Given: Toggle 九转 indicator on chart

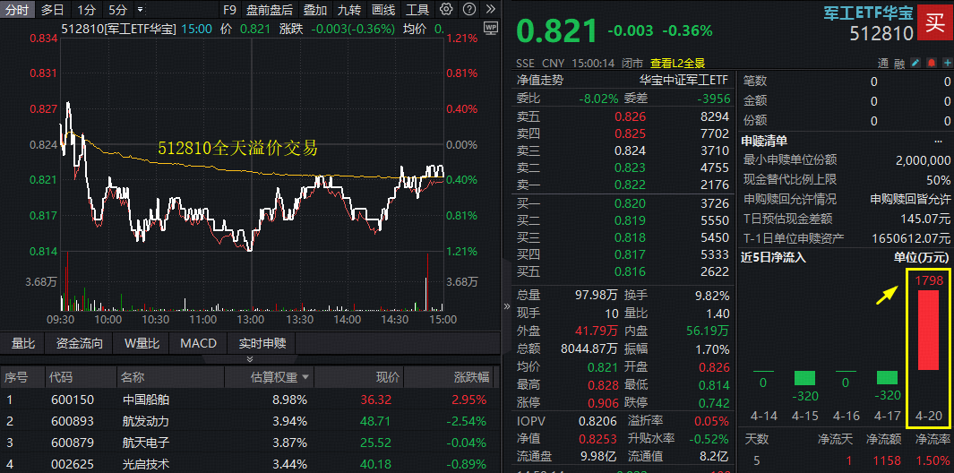Looking at the screenshot, I should [349, 10].
